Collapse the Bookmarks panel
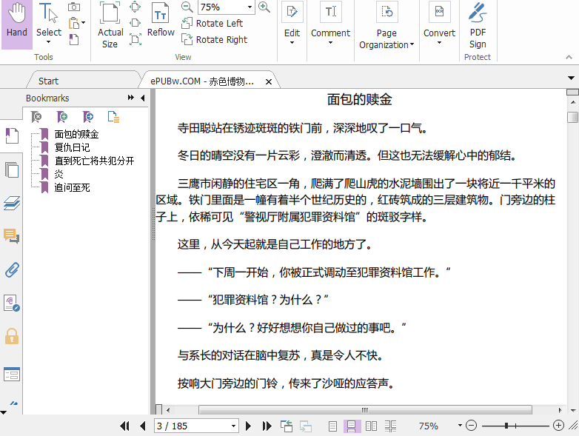579x436 pixels. [143, 98]
